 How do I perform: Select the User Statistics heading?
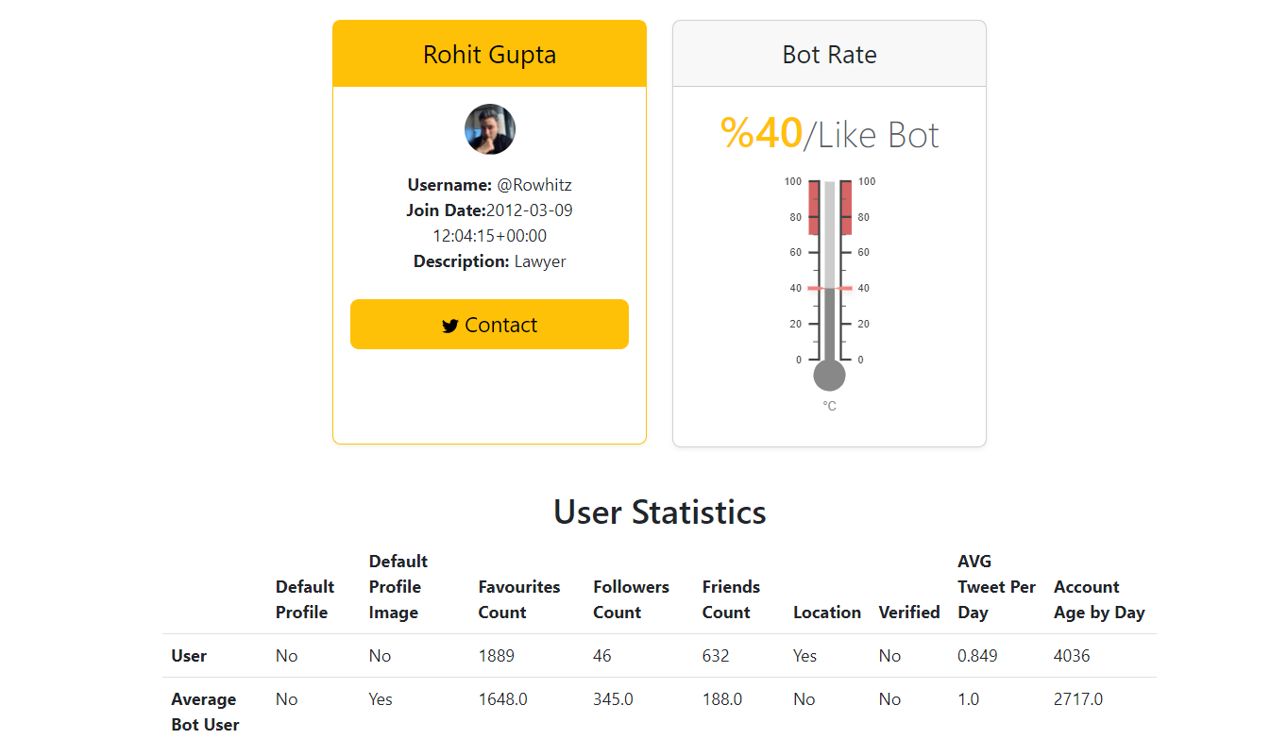coord(659,512)
